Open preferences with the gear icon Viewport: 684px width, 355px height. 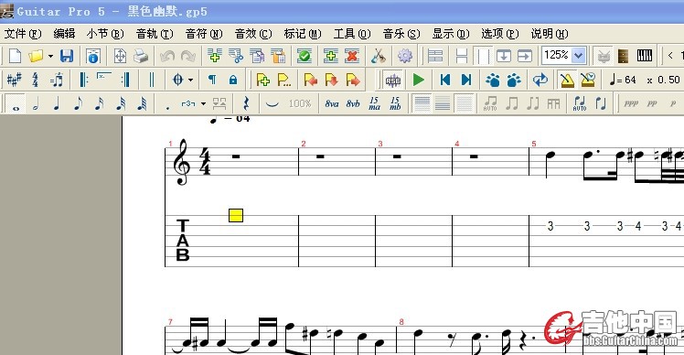[x=405, y=56]
